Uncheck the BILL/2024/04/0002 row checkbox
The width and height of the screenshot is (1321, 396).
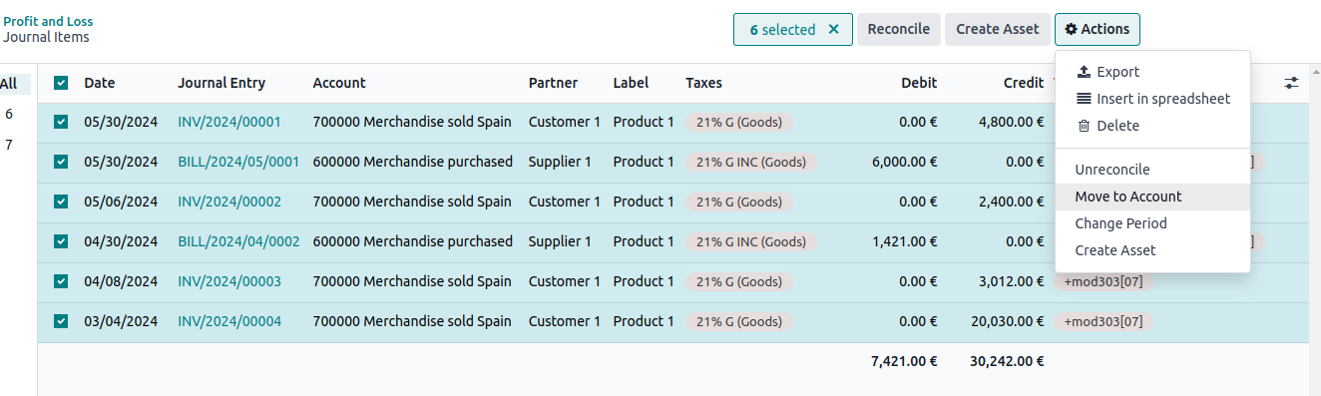(61, 241)
